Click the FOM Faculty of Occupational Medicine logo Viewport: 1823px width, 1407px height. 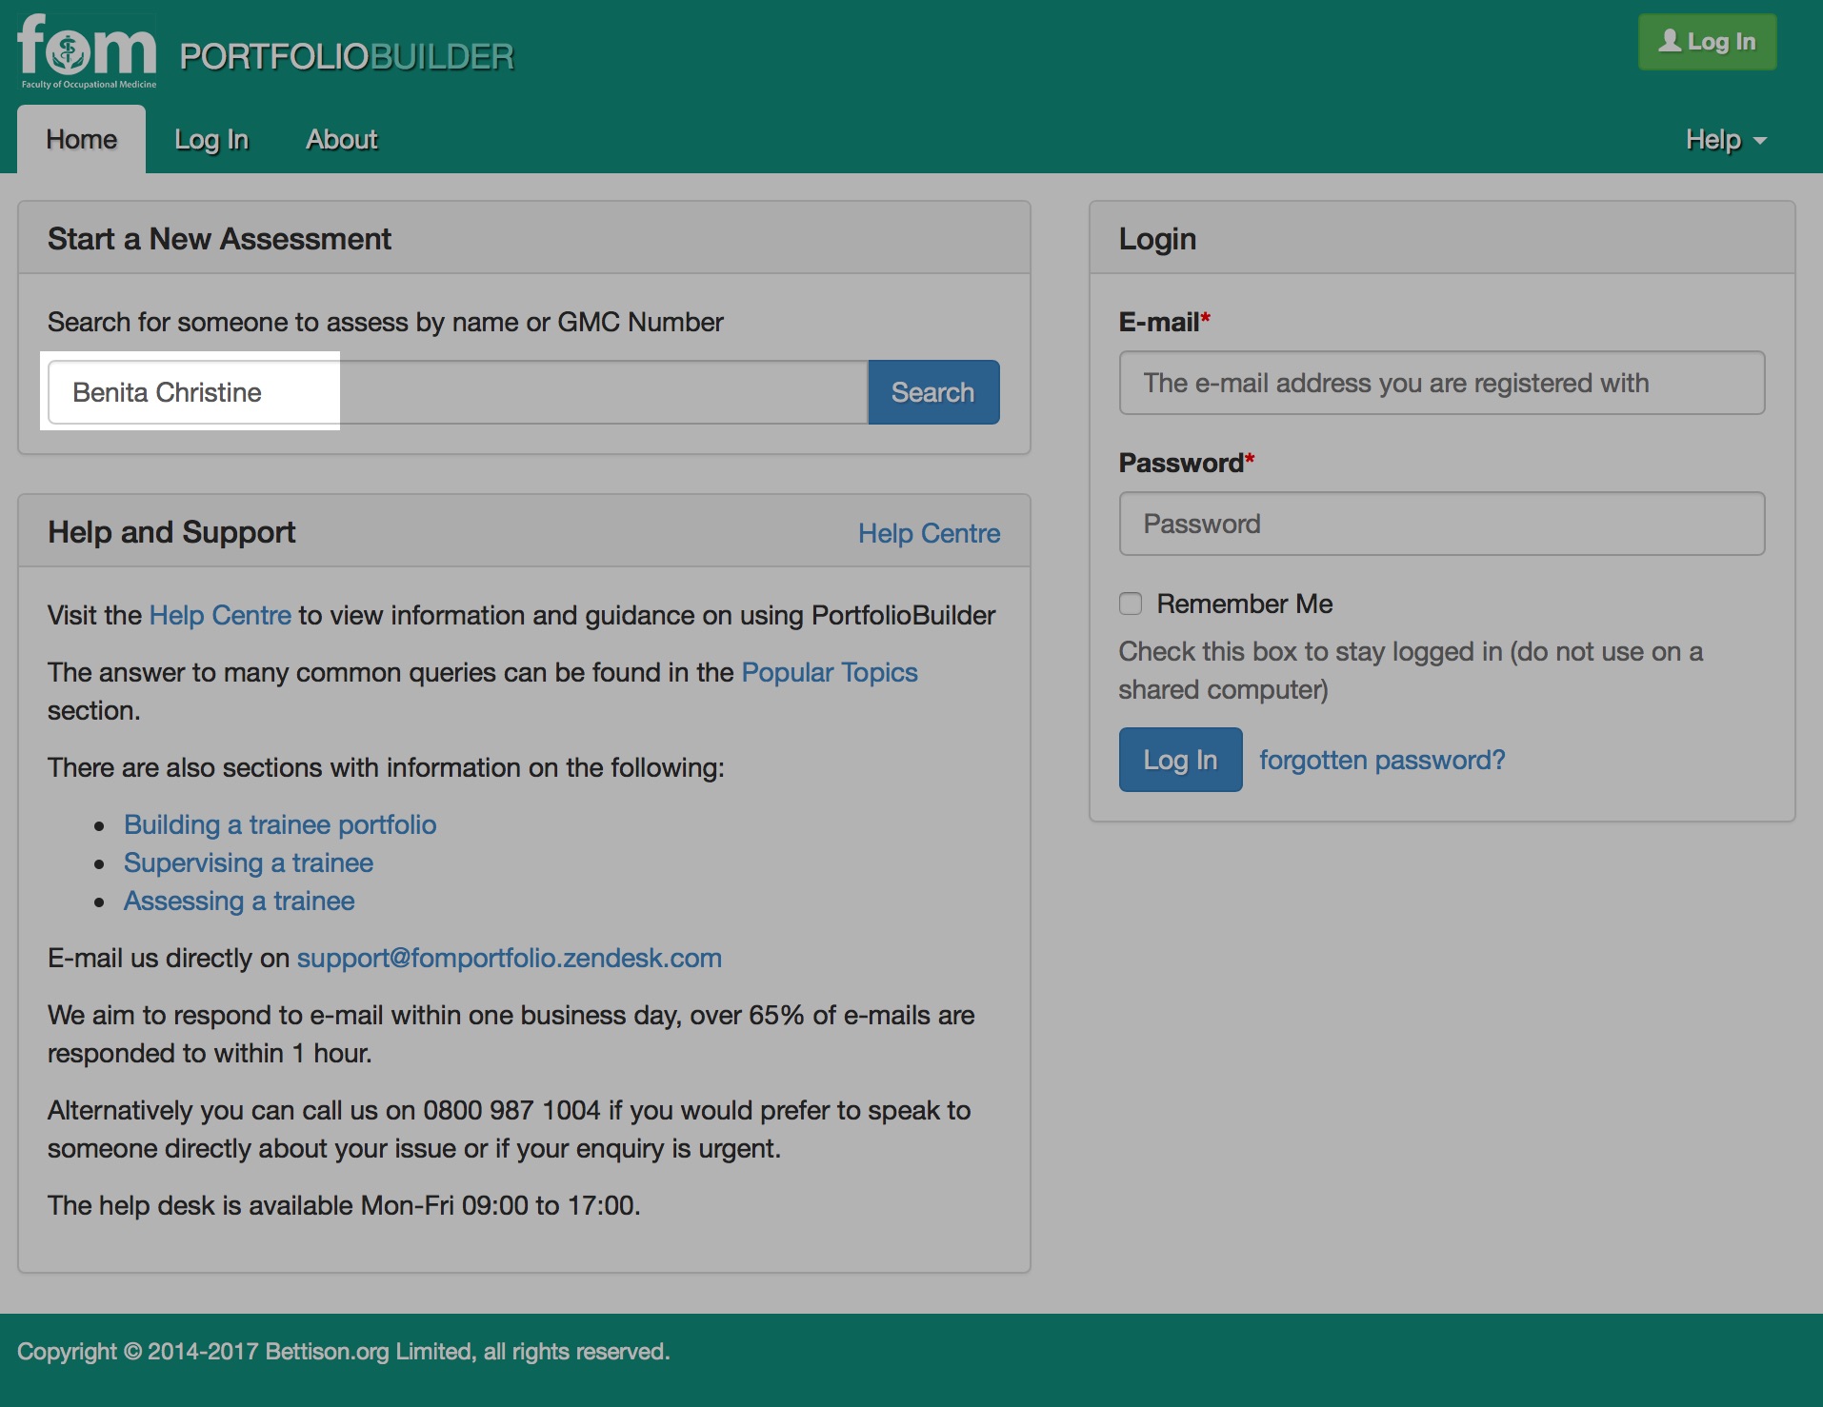[87, 52]
